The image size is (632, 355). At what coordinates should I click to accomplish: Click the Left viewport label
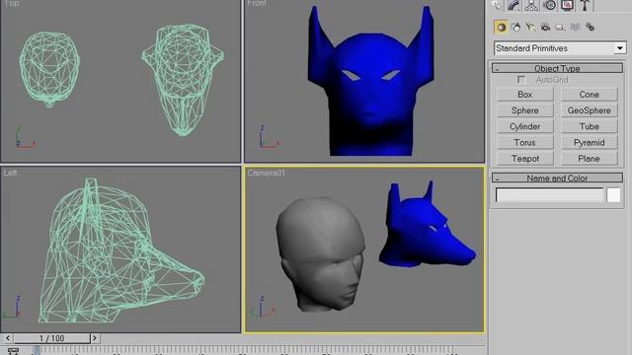tap(10, 174)
